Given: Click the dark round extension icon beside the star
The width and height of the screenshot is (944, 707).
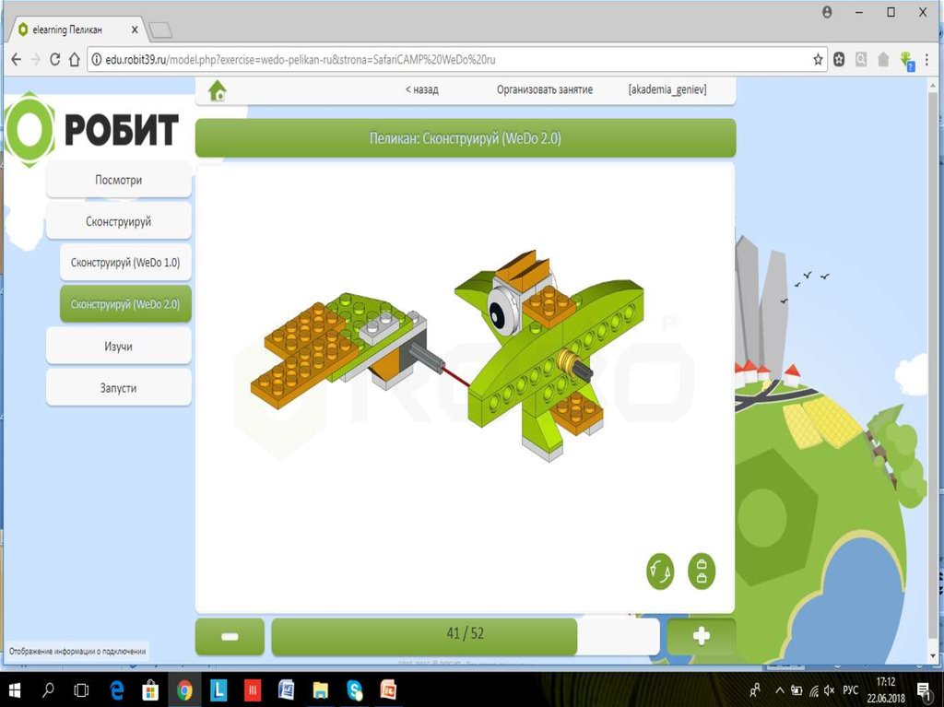Looking at the screenshot, I should pyautogui.click(x=839, y=60).
